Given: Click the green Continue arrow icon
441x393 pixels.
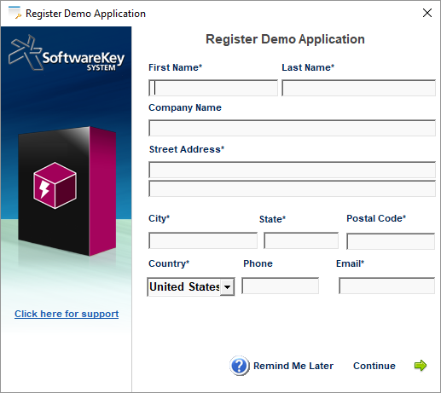Looking at the screenshot, I should click(421, 366).
